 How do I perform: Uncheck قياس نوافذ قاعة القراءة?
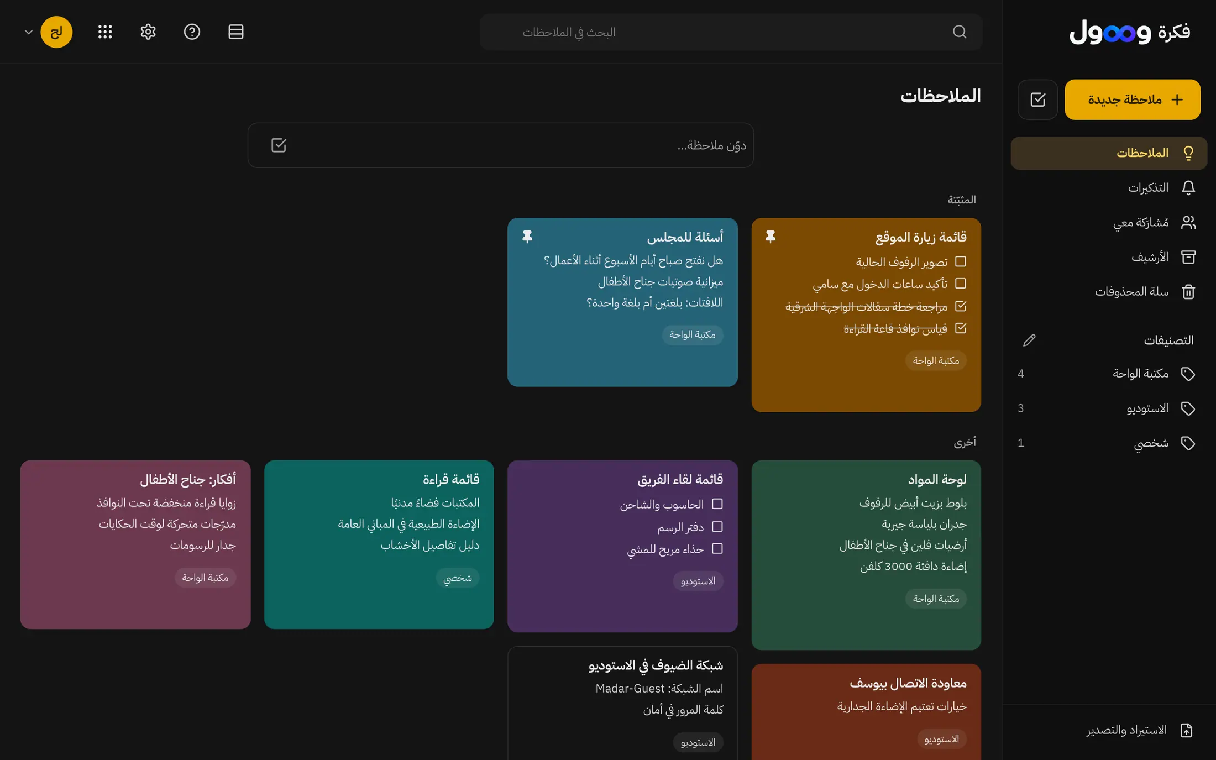click(x=961, y=328)
